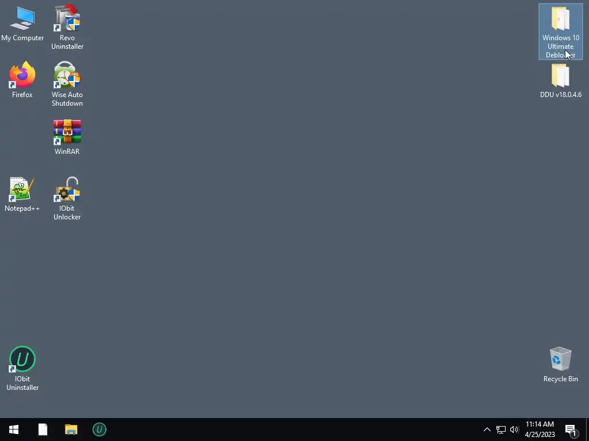The image size is (589, 441).
Task: Open the Windows Start menu
Action: 14,430
